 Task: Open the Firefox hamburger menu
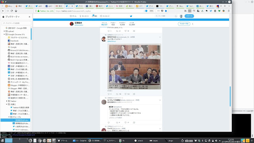click(229, 11)
